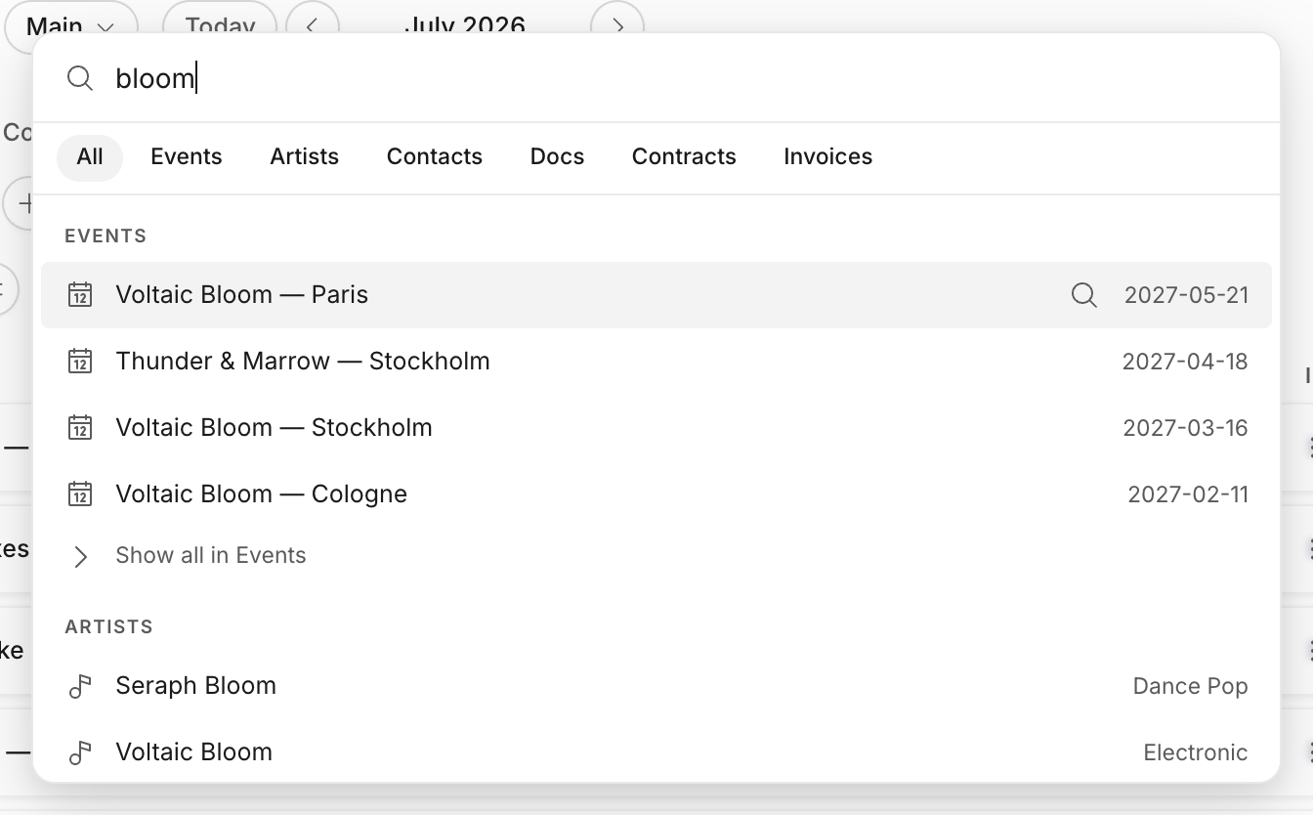Switch to the Contacts tab
The height and width of the screenshot is (815, 1313).
click(435, 157)
